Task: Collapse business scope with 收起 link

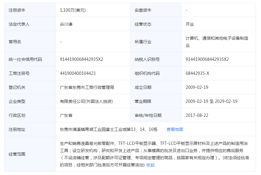Action: [150, 165]
